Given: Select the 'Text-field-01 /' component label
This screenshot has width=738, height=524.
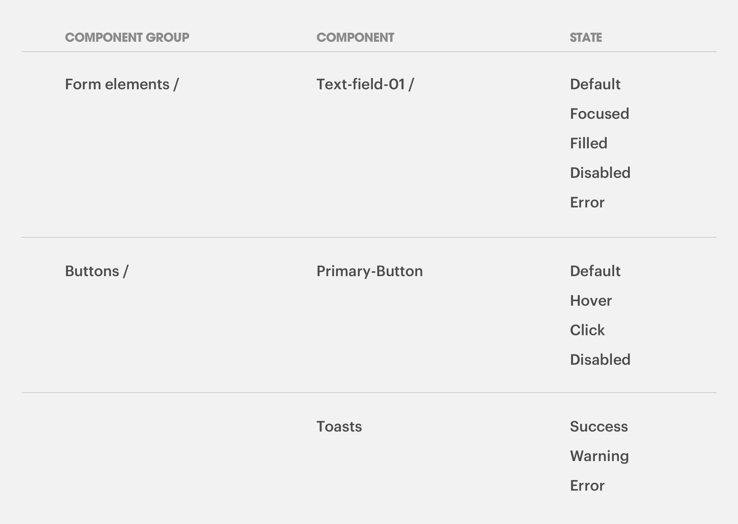Looking at the screenshot, I should coord(365,84).
